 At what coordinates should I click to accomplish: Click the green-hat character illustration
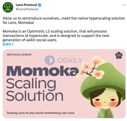coord(103,90)
